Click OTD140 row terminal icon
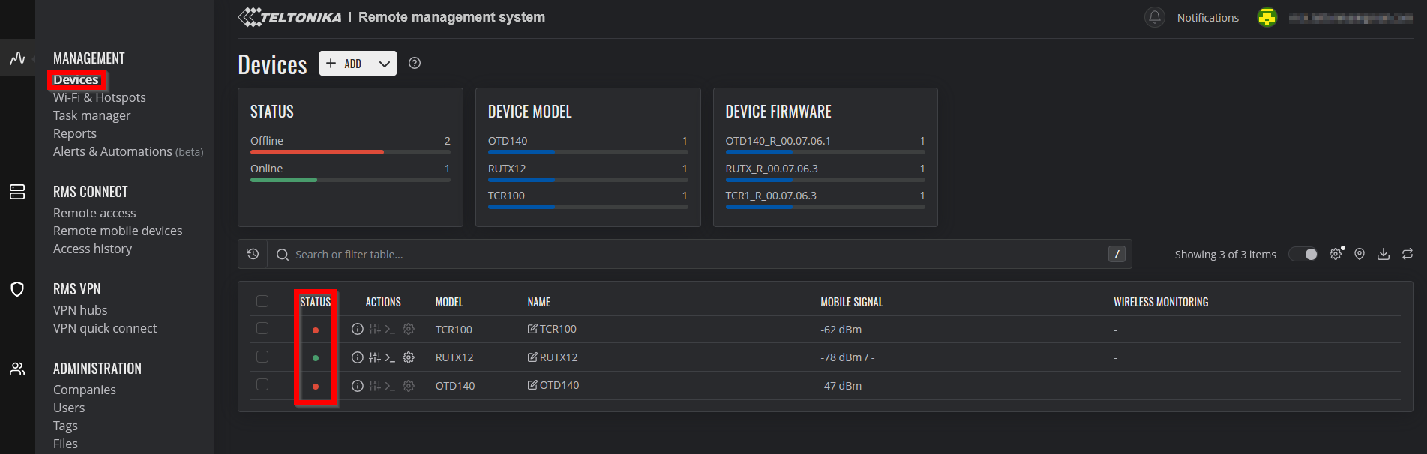The width and height of the screenshot is (1427, 454). [x=390, y=386]
